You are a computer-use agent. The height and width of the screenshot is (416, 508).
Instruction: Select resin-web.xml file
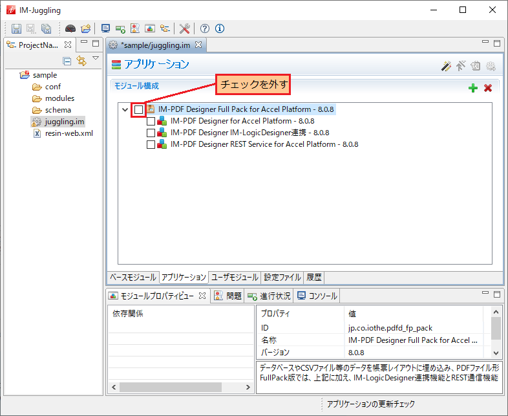[x=69, y=133]
